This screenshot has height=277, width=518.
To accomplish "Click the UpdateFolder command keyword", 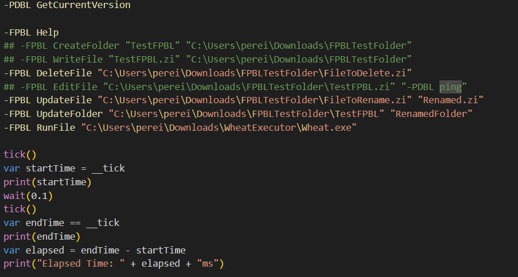I will (70, 114).
